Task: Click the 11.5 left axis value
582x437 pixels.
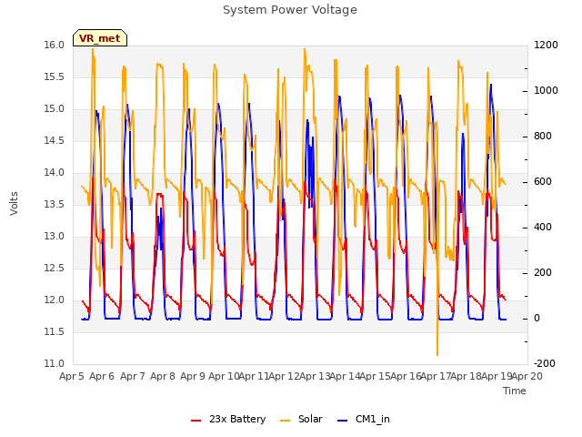Action: (x=55, y=331)
